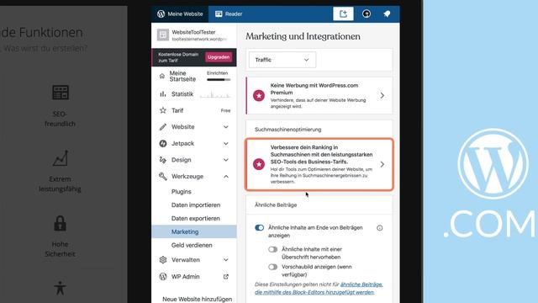Collapse the Werkzeuge menu chevron
The image size is (538, 303).
tap(226, 176)
